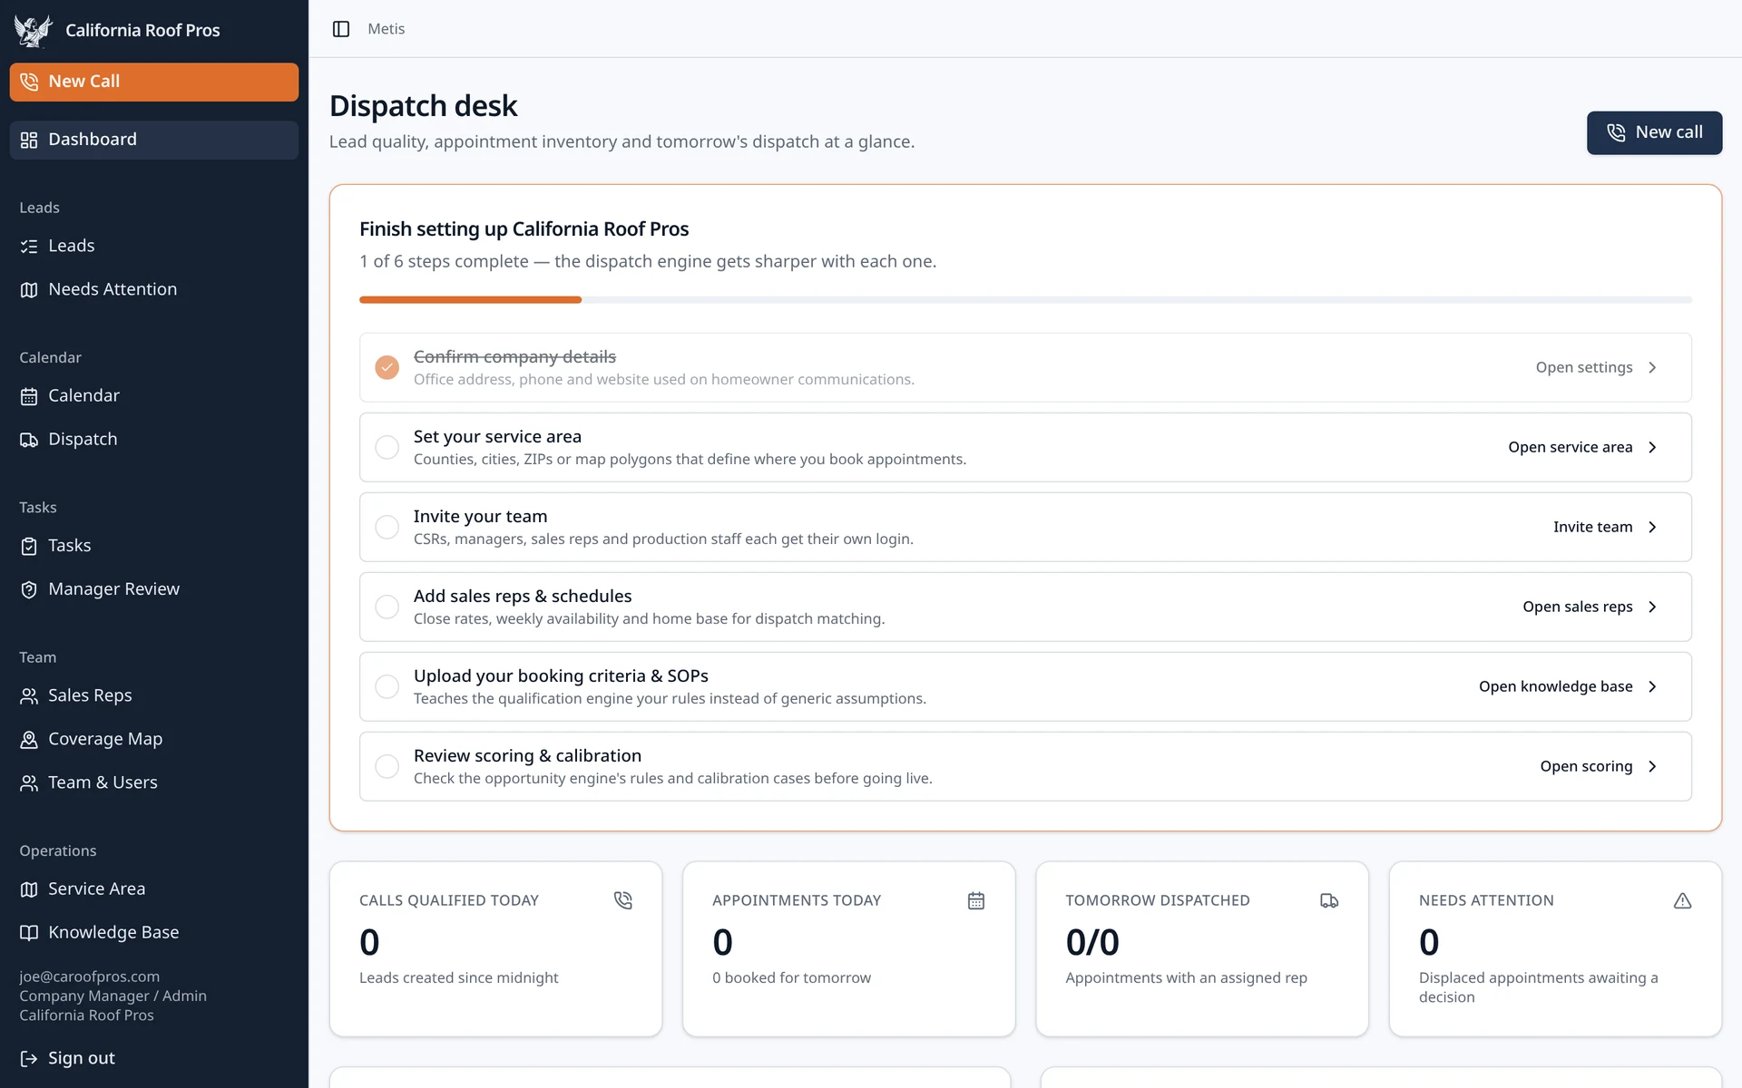Expand the Open service area chevron

pyautogui.click(x=1652, y=447)
